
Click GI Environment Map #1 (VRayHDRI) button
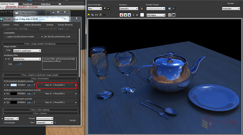coord(55,85)
